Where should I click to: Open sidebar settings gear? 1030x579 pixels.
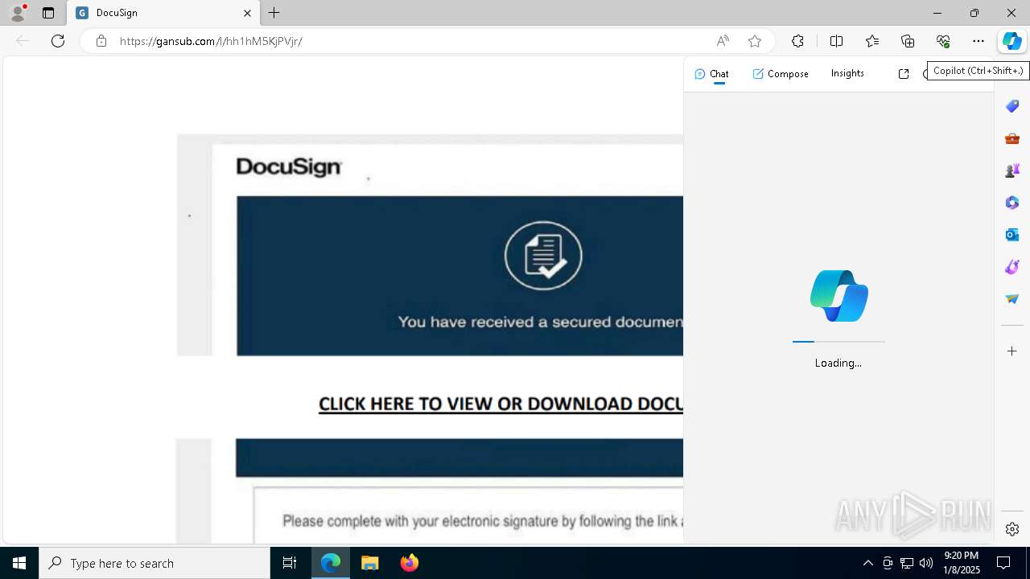point(1012,529)
